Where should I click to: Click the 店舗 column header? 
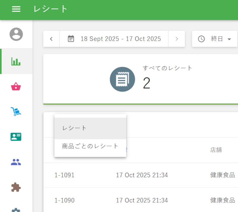[216, 150]
